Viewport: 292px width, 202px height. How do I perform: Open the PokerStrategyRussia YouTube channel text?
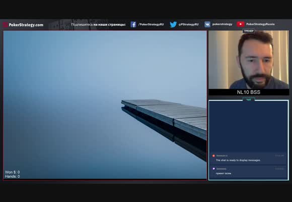coord(260,24)
